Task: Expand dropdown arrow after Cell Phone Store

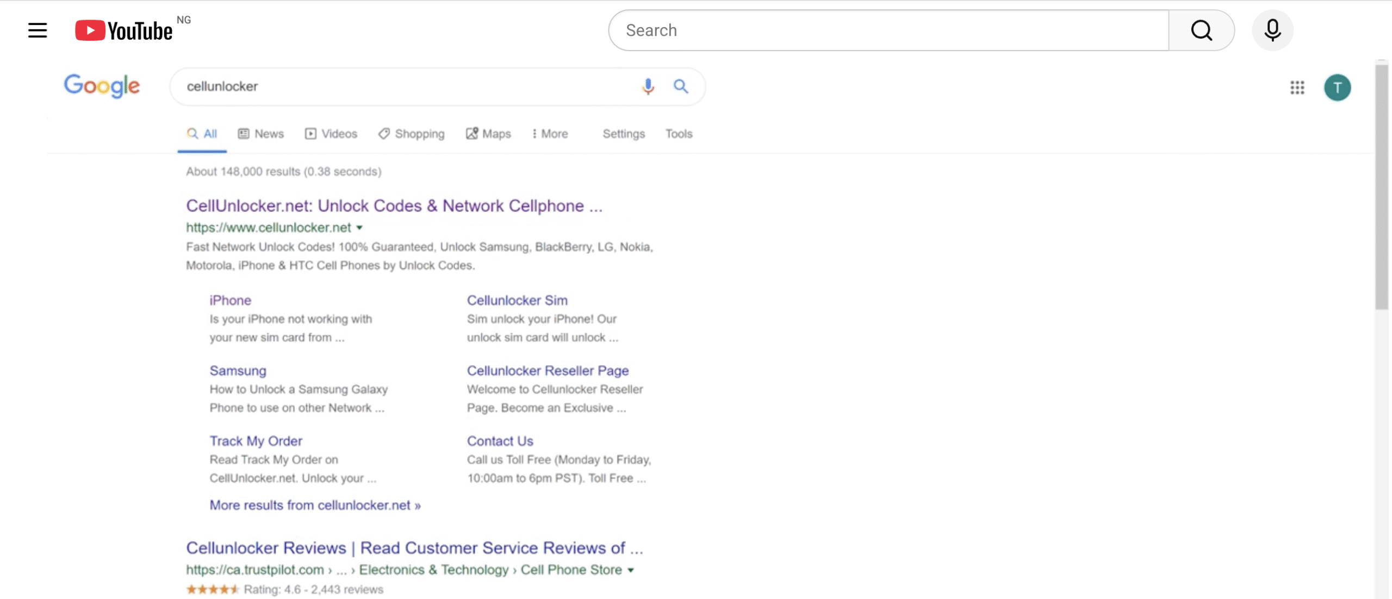Action: point(631,570)
